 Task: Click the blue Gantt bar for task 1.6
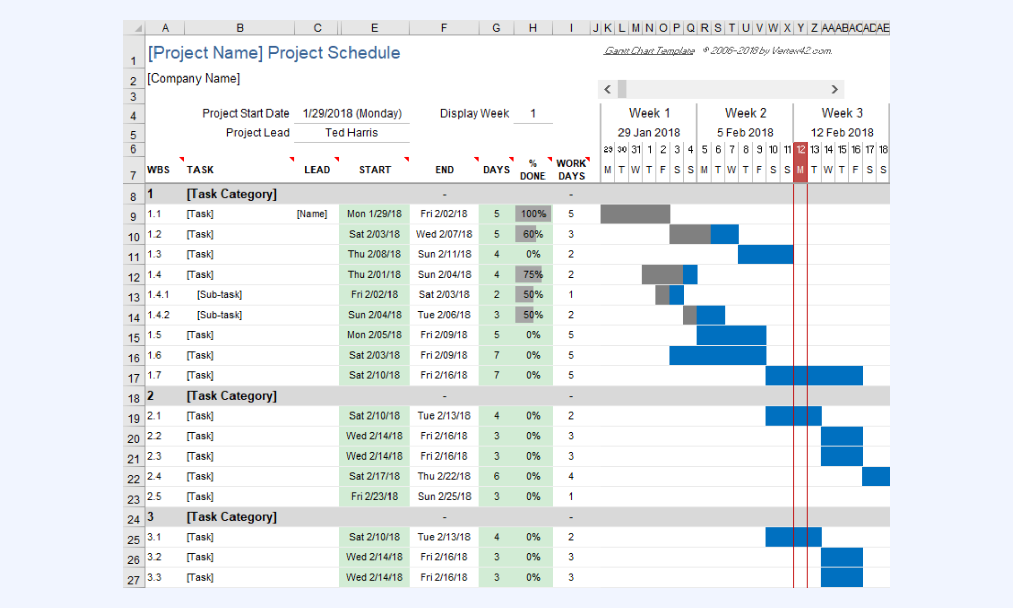pyautogui.click(x=718, y=355)
